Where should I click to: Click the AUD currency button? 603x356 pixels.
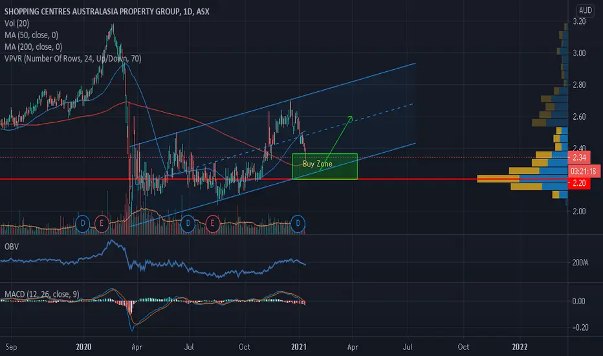(x=585, y=10)
